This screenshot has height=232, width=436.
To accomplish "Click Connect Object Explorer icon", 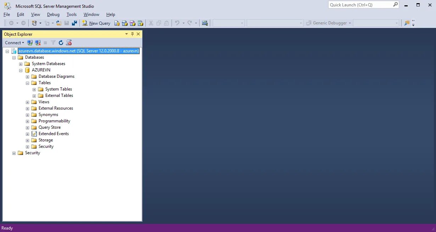I will click(x=30, y=43).
